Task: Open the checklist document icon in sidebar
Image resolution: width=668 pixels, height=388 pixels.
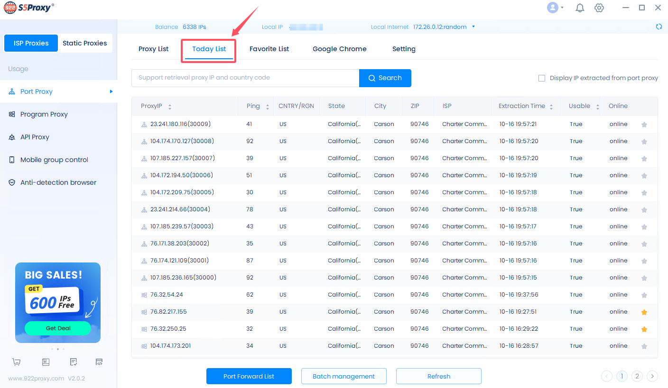Action: 74,362
